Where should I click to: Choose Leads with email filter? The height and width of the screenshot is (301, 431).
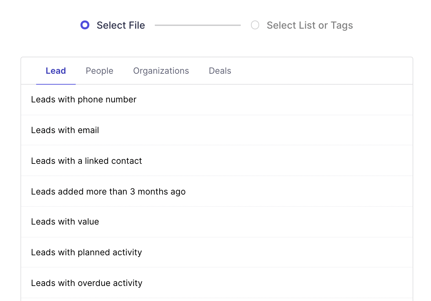tap(65, 130)
